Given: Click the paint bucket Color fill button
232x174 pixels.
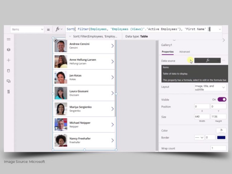Looking at the screenshot, I should (x=221, y=130).
